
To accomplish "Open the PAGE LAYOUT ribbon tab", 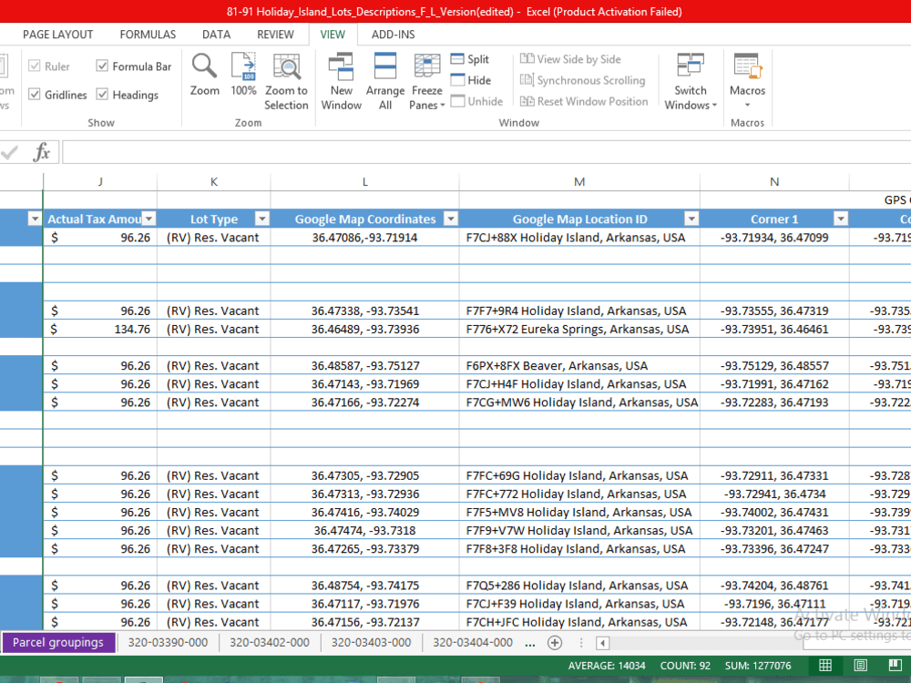I will click(57, 35).
